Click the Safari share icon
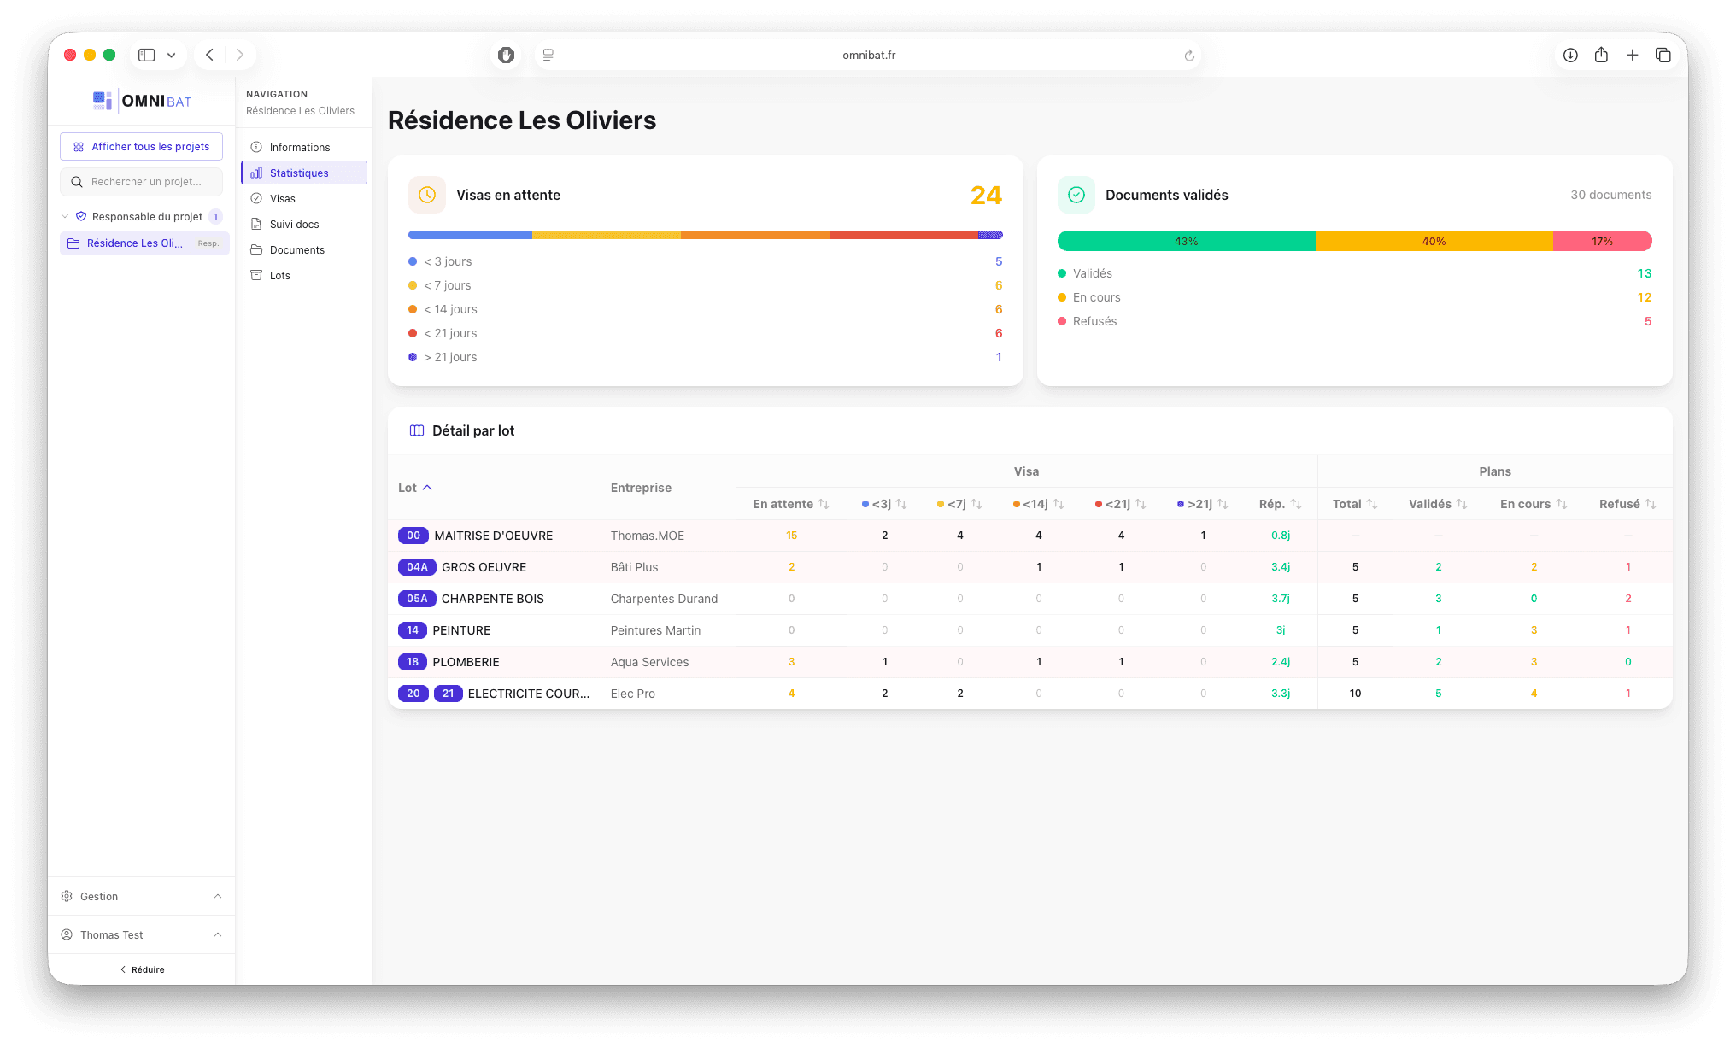 [1601, 56]
